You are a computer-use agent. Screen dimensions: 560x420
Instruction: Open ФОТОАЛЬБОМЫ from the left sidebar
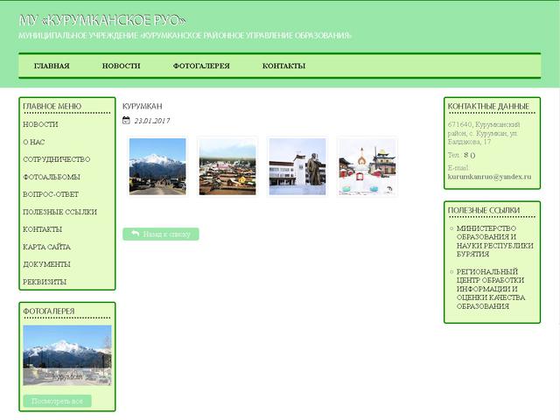click(51, 177)
